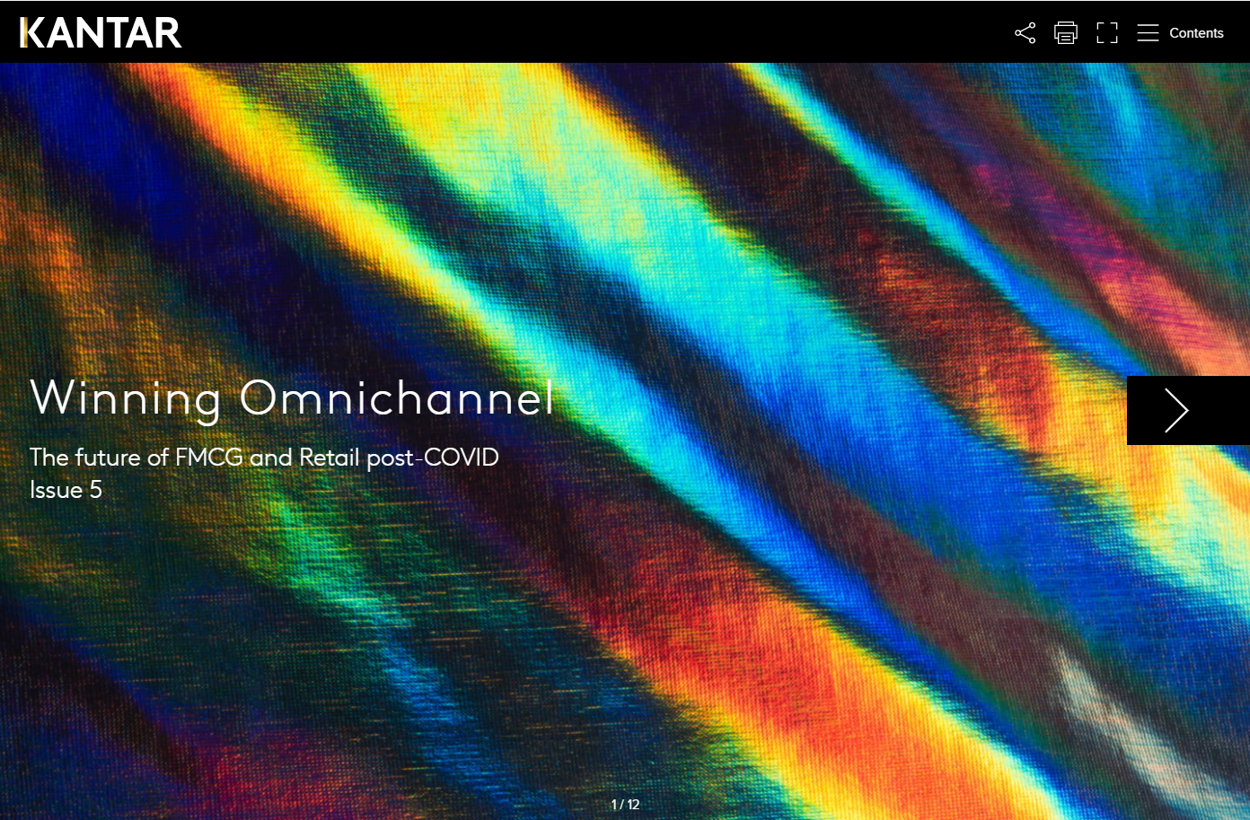1250x820 pixels.
Task: Print the document via printer icon
Action: 1066,33
